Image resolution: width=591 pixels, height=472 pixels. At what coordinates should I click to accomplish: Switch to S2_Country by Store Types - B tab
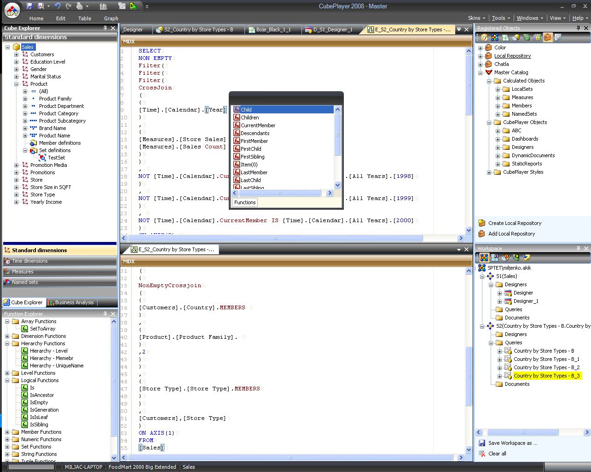(198, 29)
